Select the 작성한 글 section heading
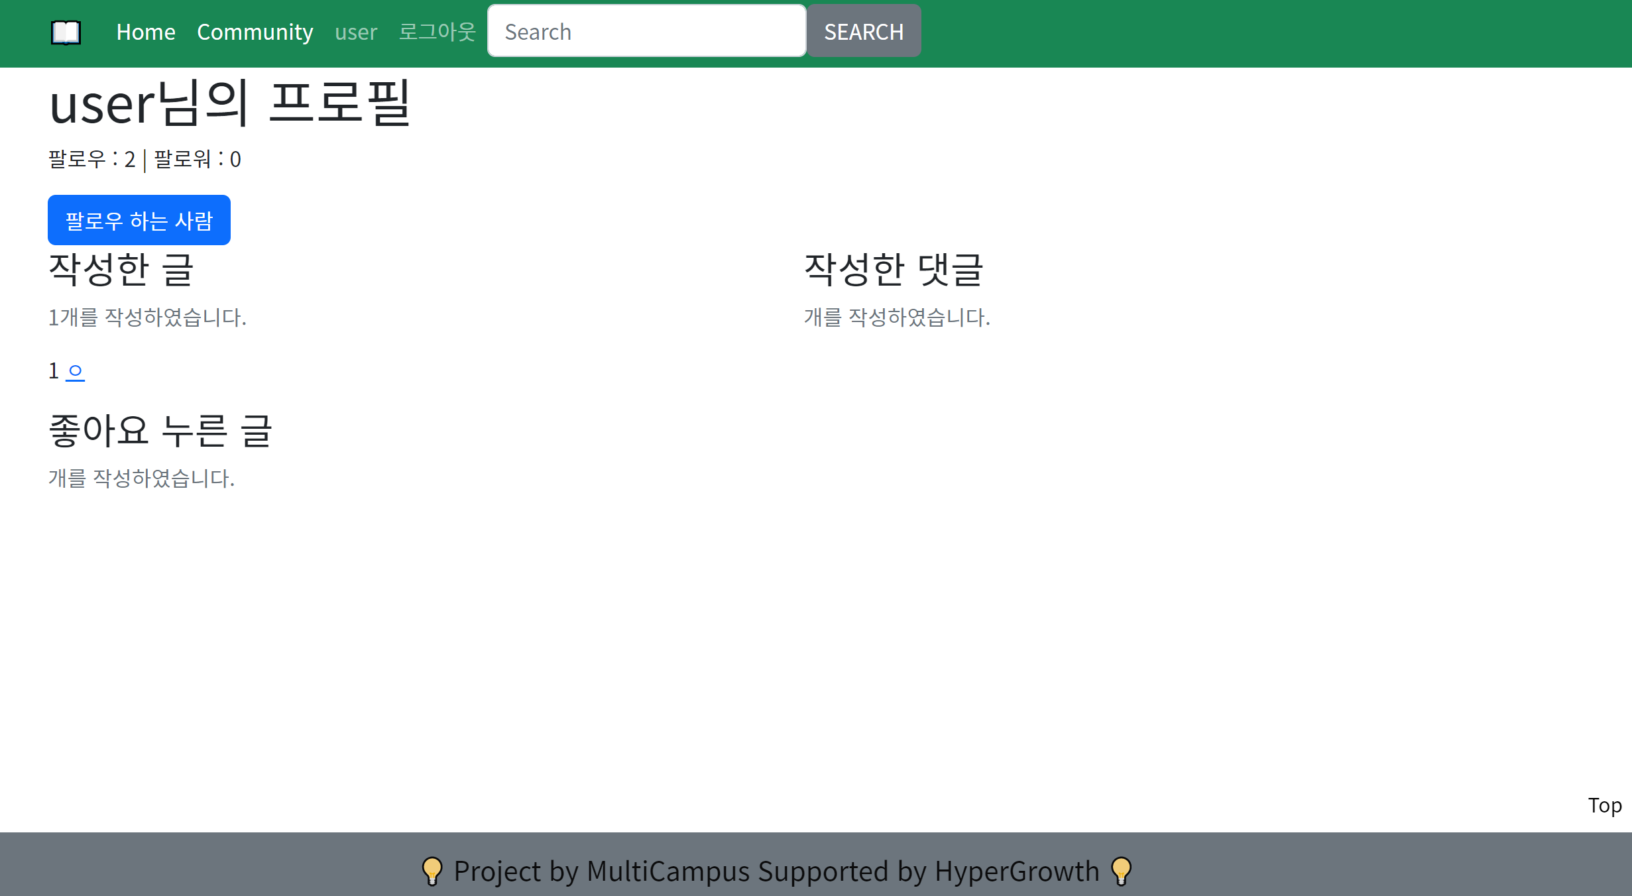Image resolution: width=1632 pixels, height=896 pixels. [x=121, y=270]
